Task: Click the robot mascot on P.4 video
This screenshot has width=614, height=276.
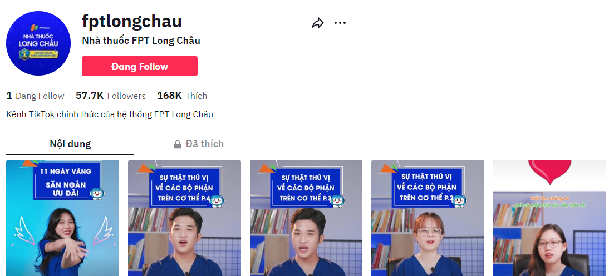Action: click(217, 201)
